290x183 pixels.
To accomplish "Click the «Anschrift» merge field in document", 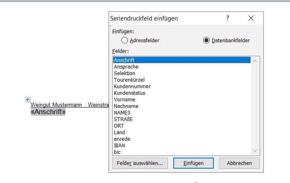I will click(x=48, y=112).
